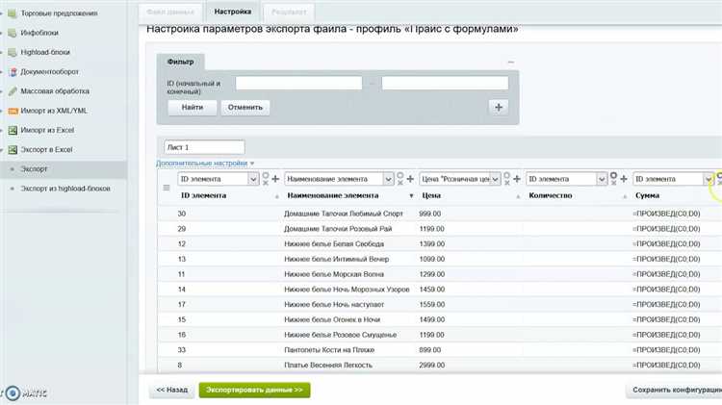Open Торговые предложения in the sidebar
This screenshot has height=405, width=722.
[59, 13]
